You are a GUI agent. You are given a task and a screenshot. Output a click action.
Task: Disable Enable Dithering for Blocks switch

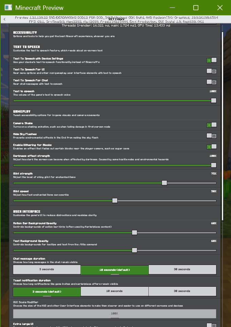211,147
